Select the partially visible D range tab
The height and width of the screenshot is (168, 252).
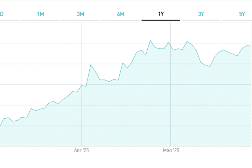(x=2, y=14)
